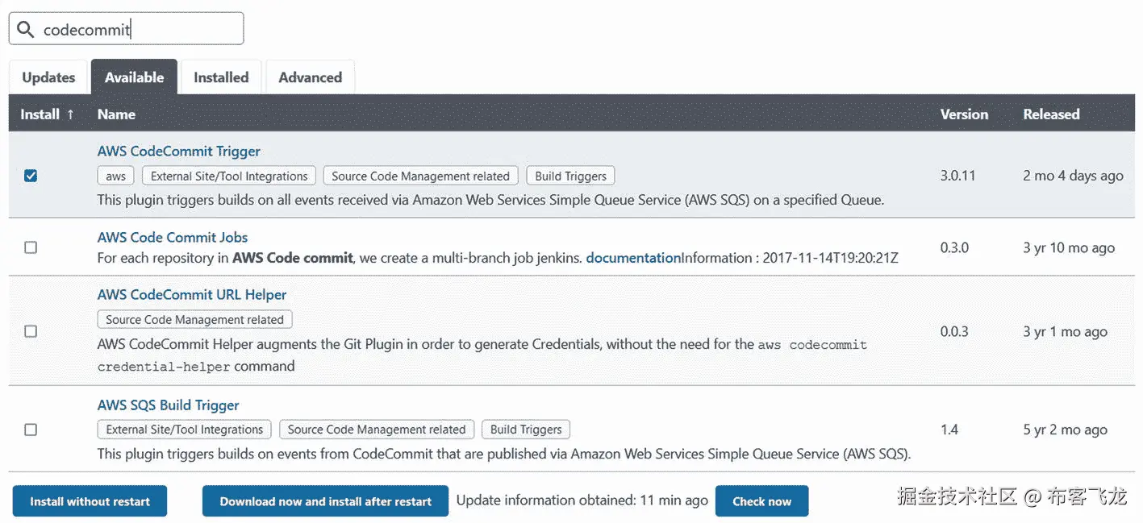Open the AWS CodeCommit Trigger plugin link
The image size is (1143, 523).
pyautogui.click(x=178, y=152)
